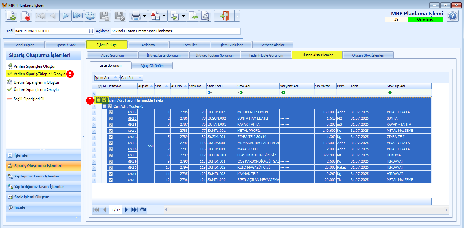Click the ABC filter icon under Stok Tip Adı

pyautogui.click(x=390, y=93)
